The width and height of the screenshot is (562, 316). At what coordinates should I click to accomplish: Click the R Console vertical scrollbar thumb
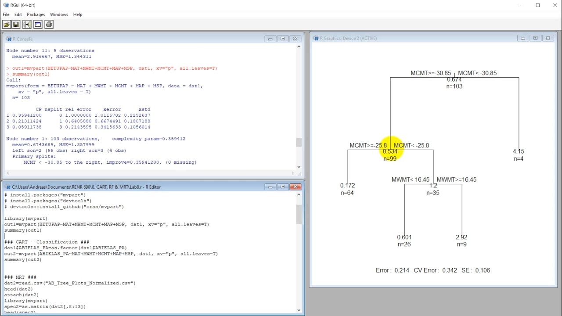coord(299,143)
